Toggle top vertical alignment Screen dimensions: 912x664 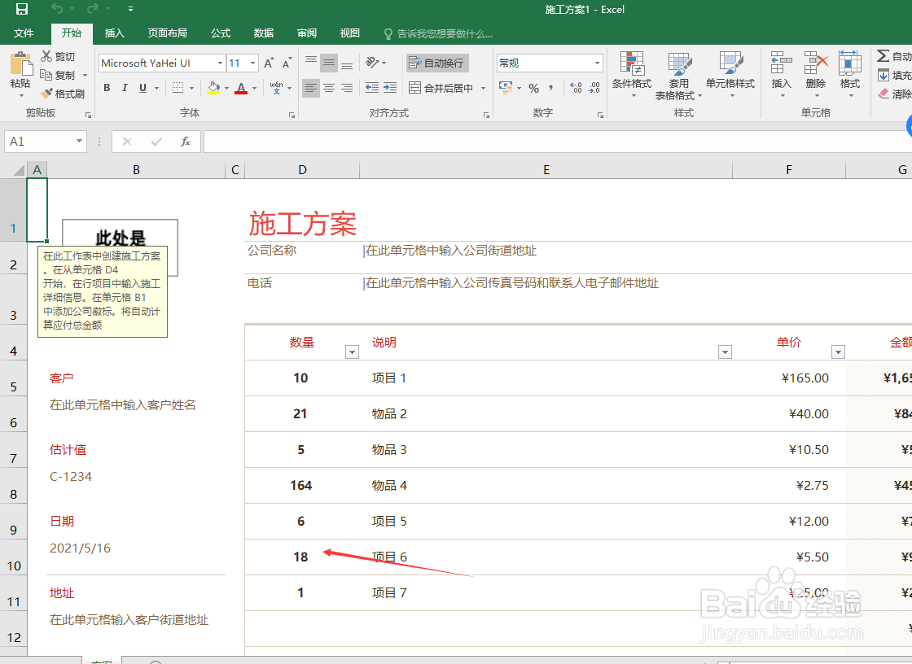[x=311, y=62]
